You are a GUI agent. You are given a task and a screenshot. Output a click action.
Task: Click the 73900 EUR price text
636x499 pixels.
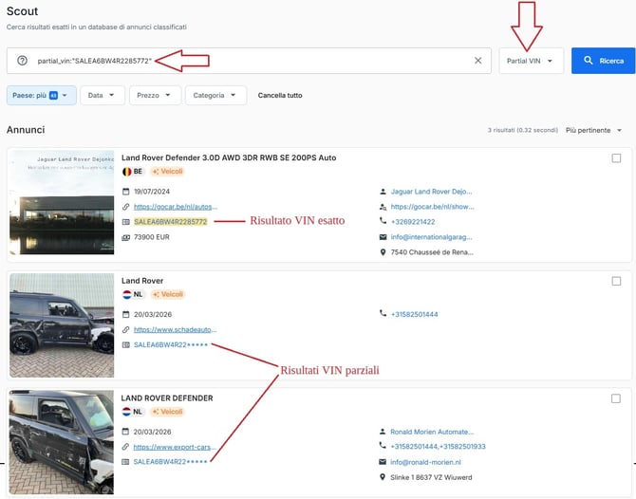coord(152,237)
